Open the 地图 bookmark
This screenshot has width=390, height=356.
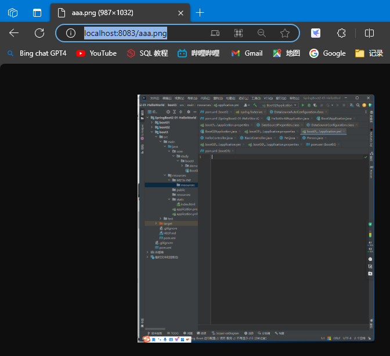(286, 53)
